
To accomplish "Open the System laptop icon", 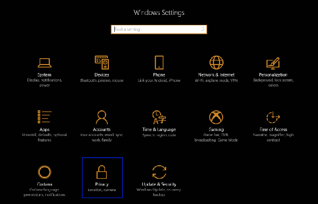I will point(44,63).
